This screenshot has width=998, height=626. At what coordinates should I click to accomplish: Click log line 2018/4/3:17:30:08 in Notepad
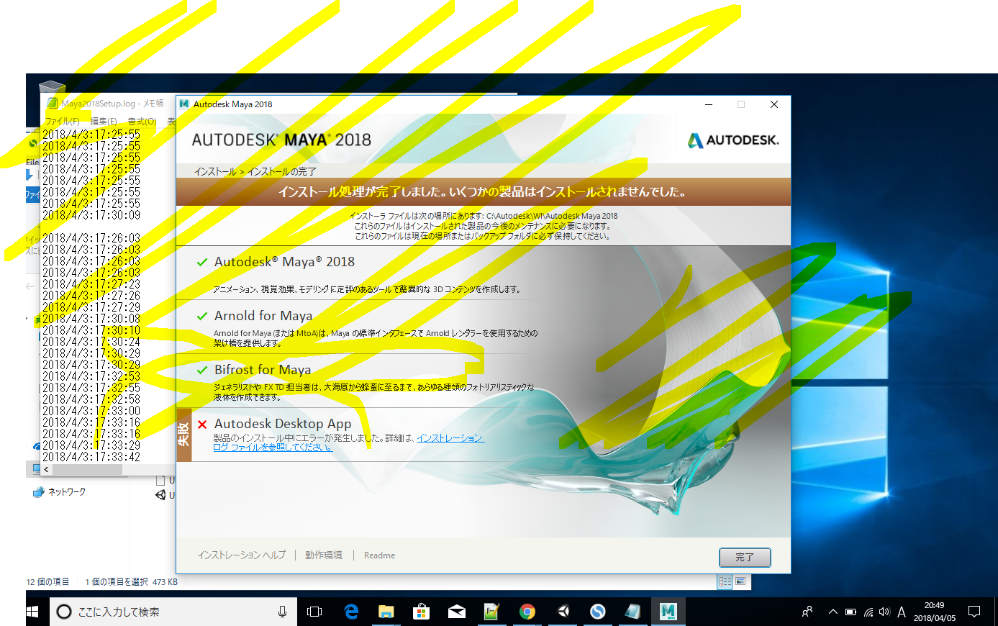[x=91, y=319]
